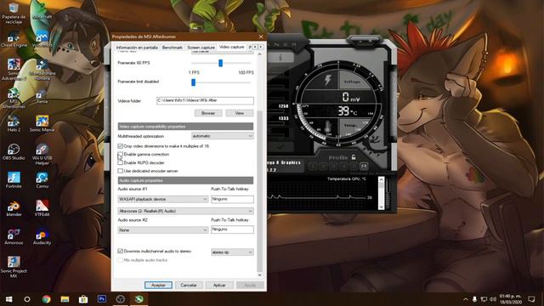Confirm with the Aceptar button

click(x=158, y=285)
